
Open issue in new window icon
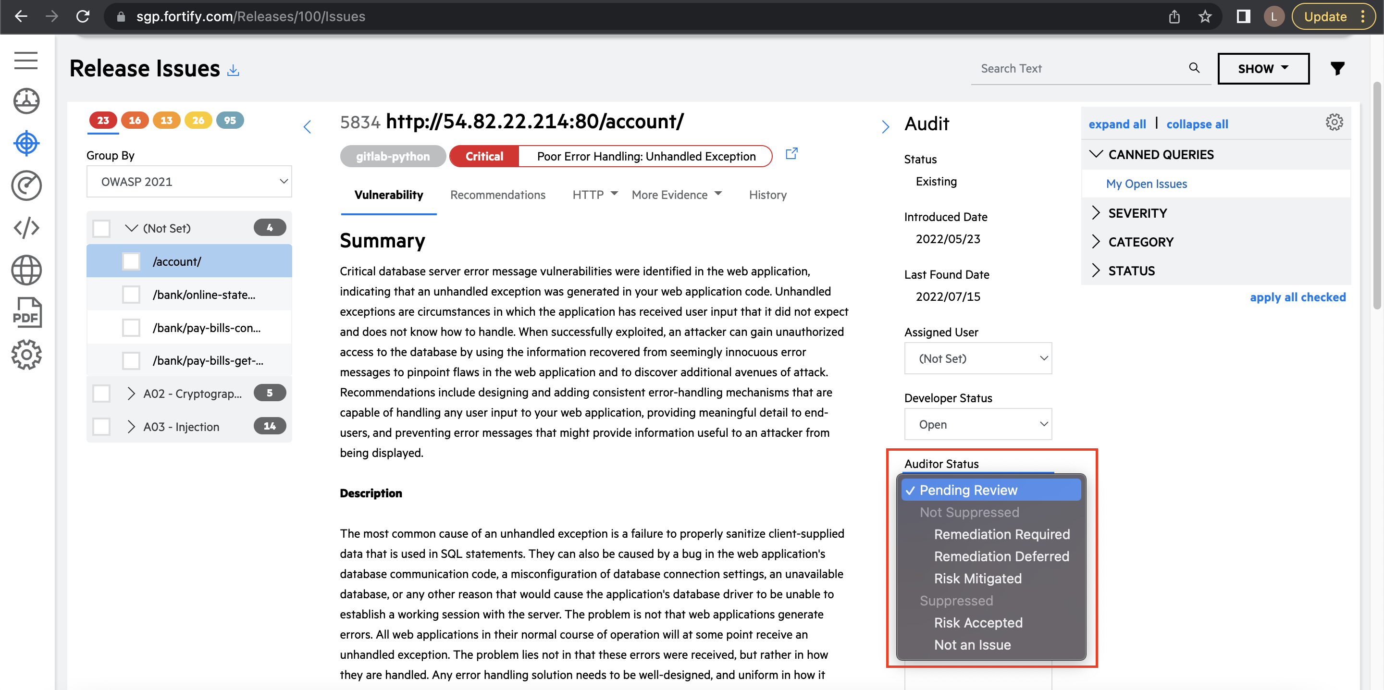[x=791, y=154]
